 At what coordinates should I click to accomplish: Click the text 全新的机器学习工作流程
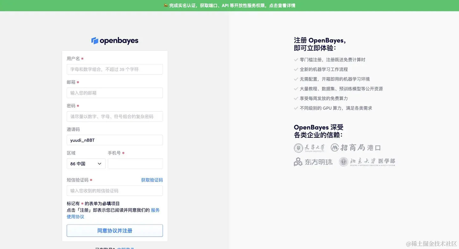pos(324,69)
